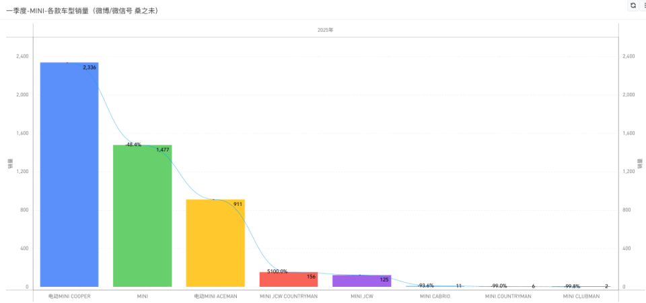This screenshot has height=303, width=646.
Task: Click the 800 tick on right axis
Action: point(626,210)
